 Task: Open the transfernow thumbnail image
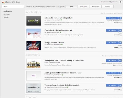pos(34,88)
